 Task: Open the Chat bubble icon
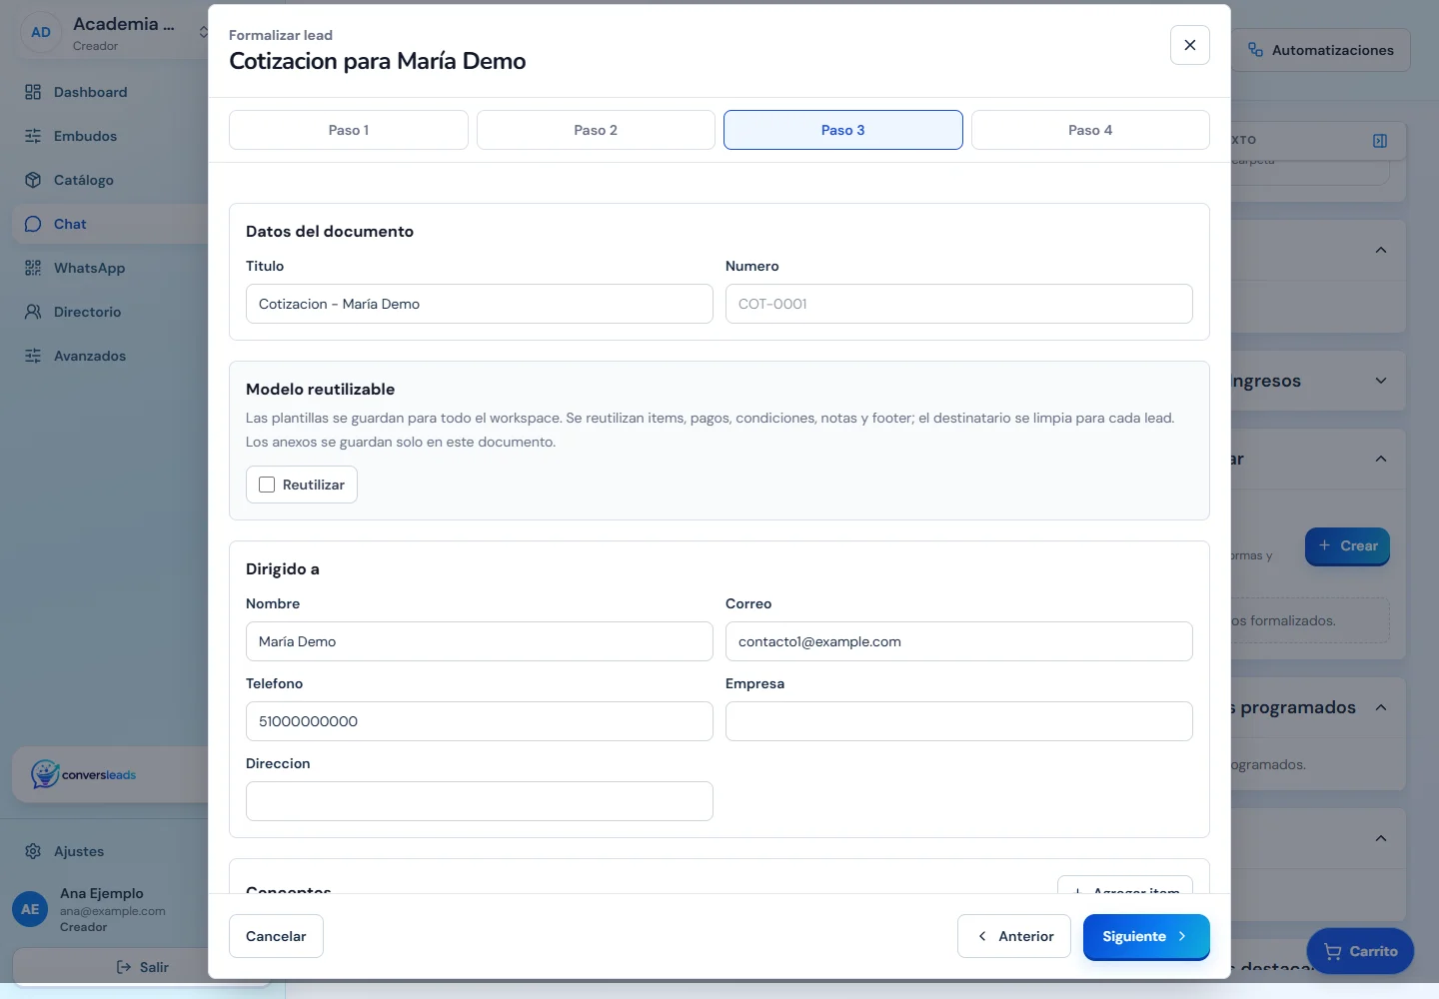pyautogui.click(x=33, y=224)
